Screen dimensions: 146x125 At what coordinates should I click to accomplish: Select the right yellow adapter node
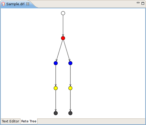[70, 88]
